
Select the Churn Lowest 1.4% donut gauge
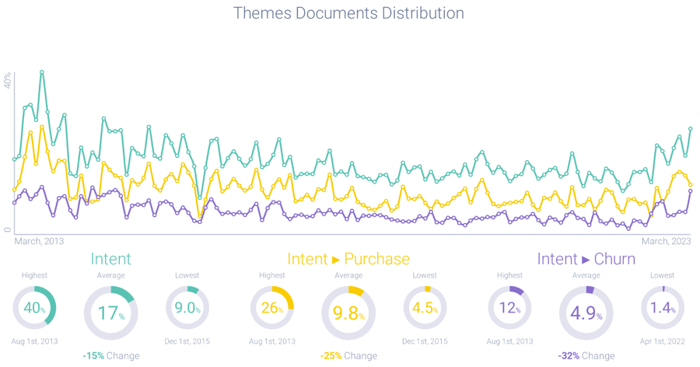662,308
